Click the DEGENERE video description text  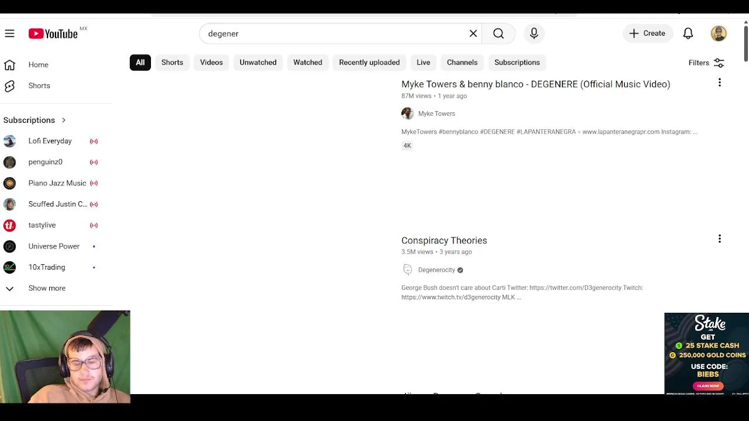[x=549, y=132]
